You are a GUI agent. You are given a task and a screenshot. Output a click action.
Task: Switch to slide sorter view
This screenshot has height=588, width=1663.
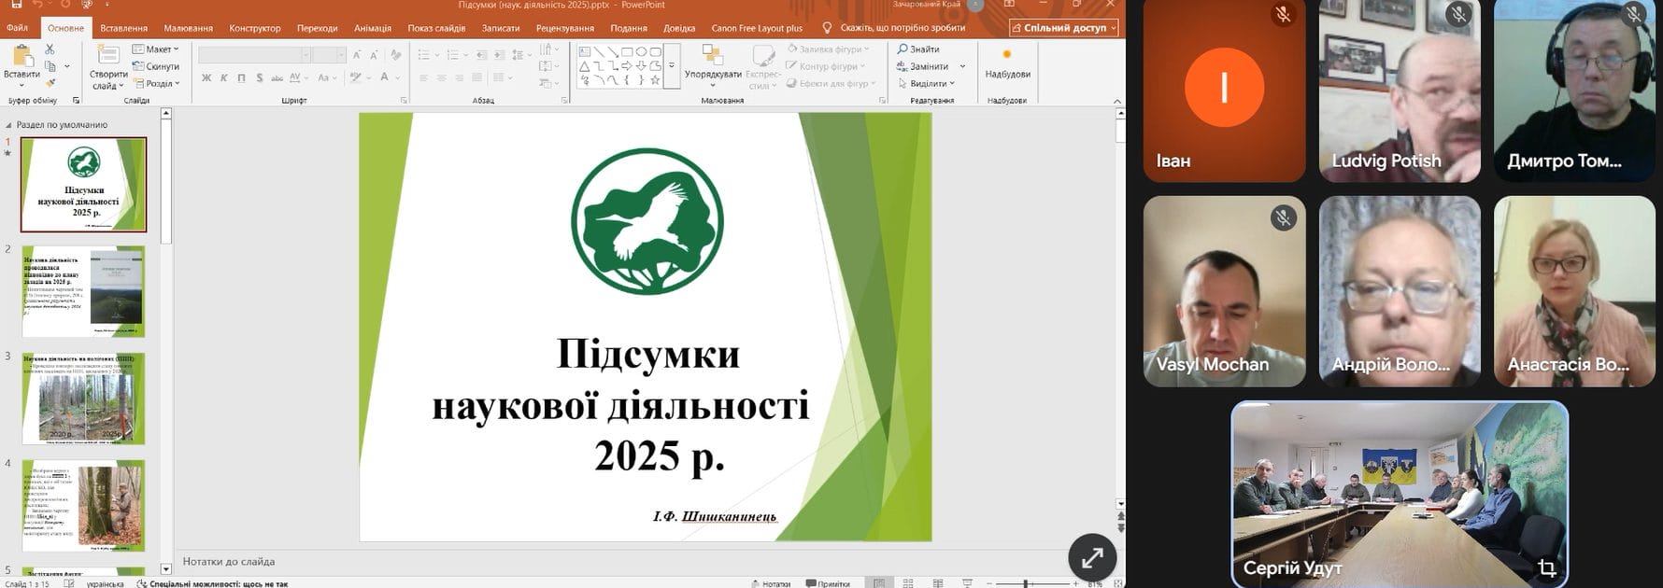coord(907,583)
